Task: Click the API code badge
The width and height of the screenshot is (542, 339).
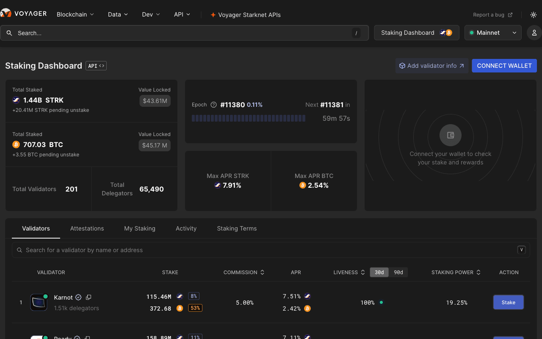Action: click(96, 66)
